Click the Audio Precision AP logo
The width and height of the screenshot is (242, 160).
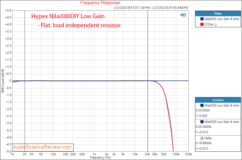coord(183,15)
